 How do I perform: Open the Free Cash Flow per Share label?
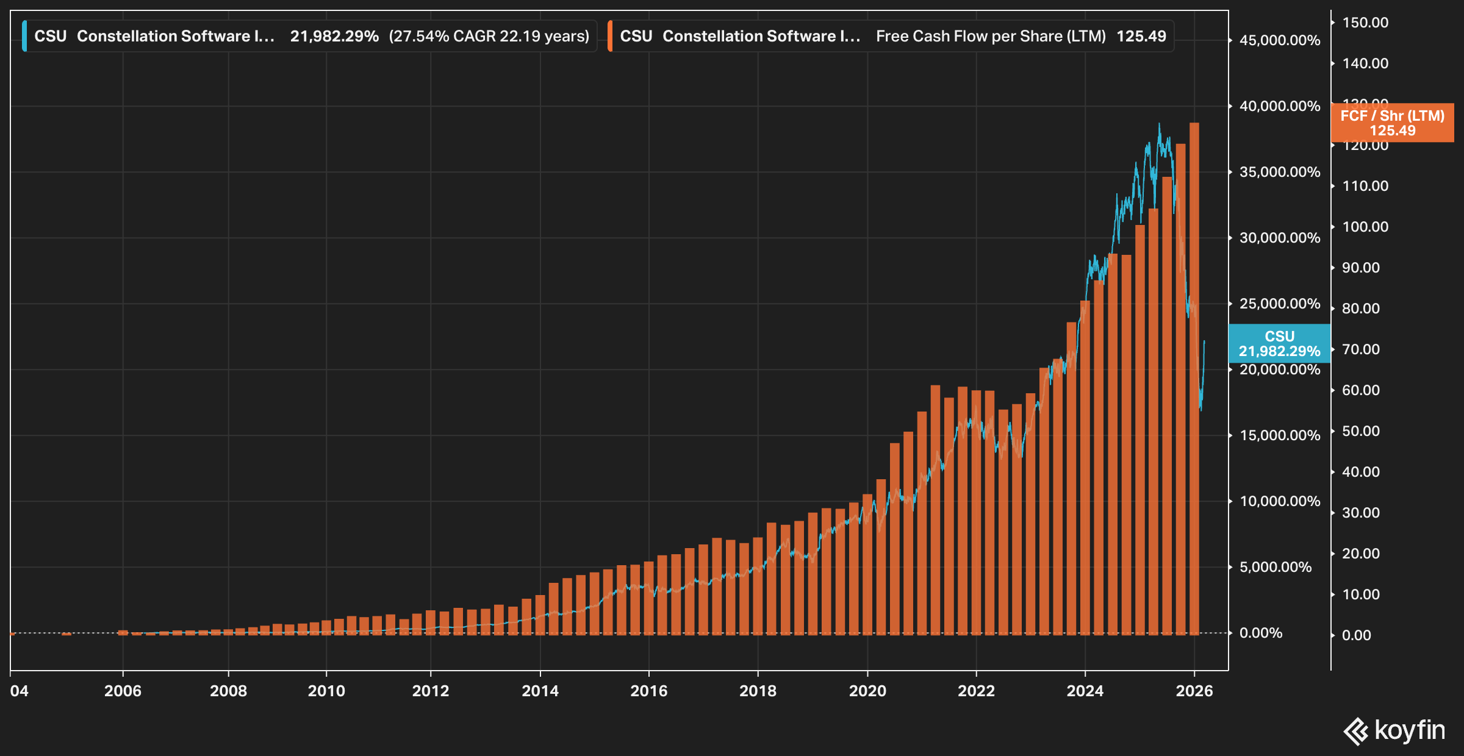coord(991,36)
